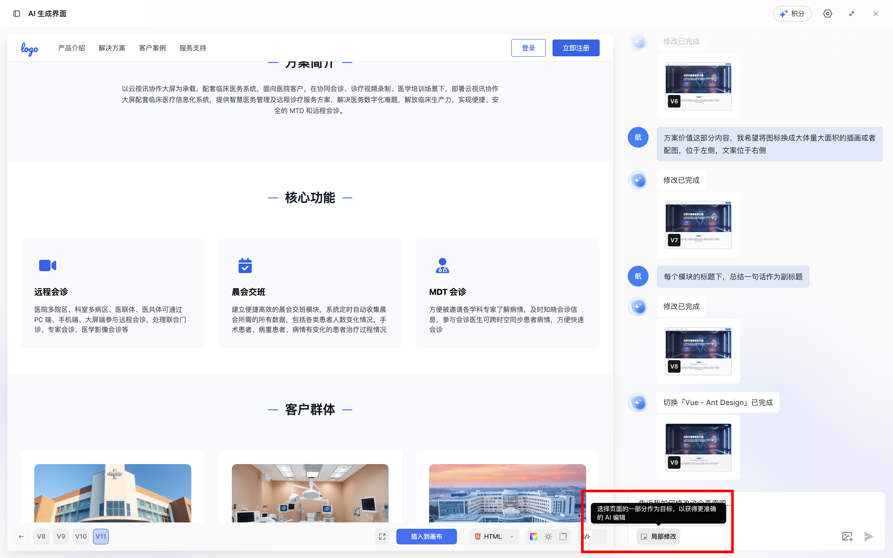Viewport: 893px width, 558px height.
Task: Open the code view icon
Action: coord(587,537)
